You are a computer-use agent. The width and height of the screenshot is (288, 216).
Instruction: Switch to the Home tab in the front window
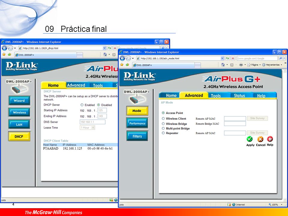(x=171, y=95)
